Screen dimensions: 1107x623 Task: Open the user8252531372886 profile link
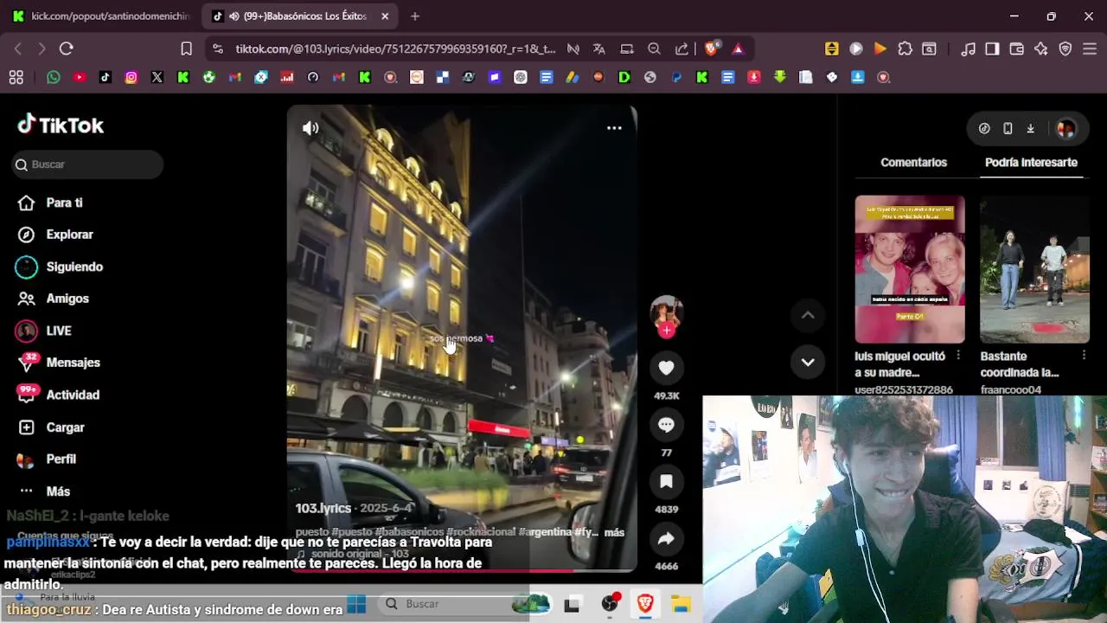coord(904,390)
